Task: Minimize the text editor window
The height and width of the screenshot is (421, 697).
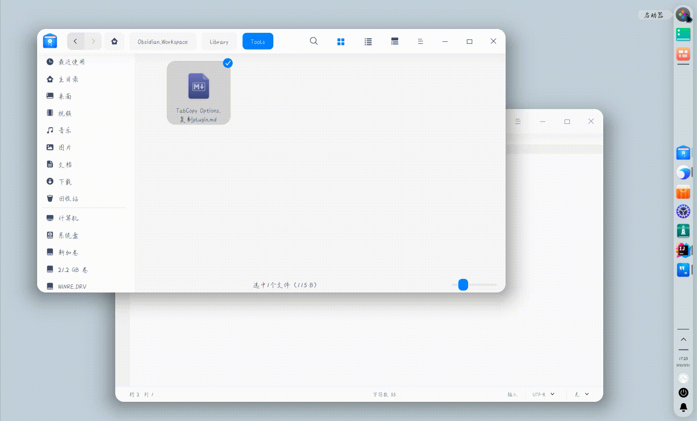Action: [543, 121]
